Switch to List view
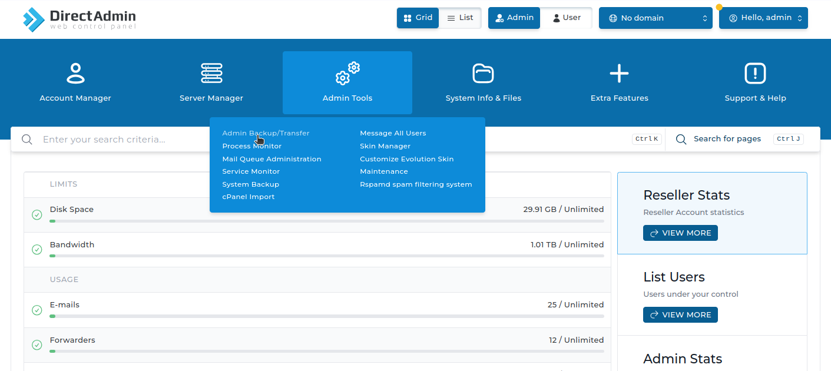831x371 pixels. tap(460, 18)
